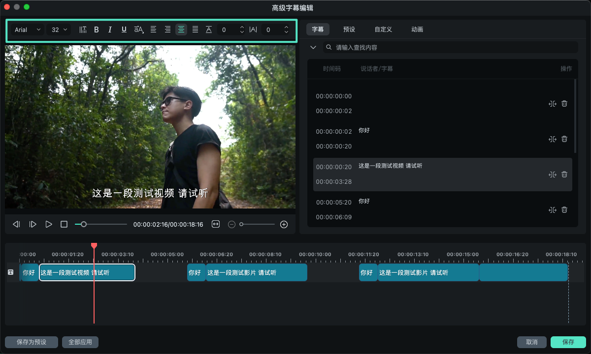Zoom in timeline with plus icon
This screenshot has width=591, height=354.
pyautogui.click(x=284, y=224)
